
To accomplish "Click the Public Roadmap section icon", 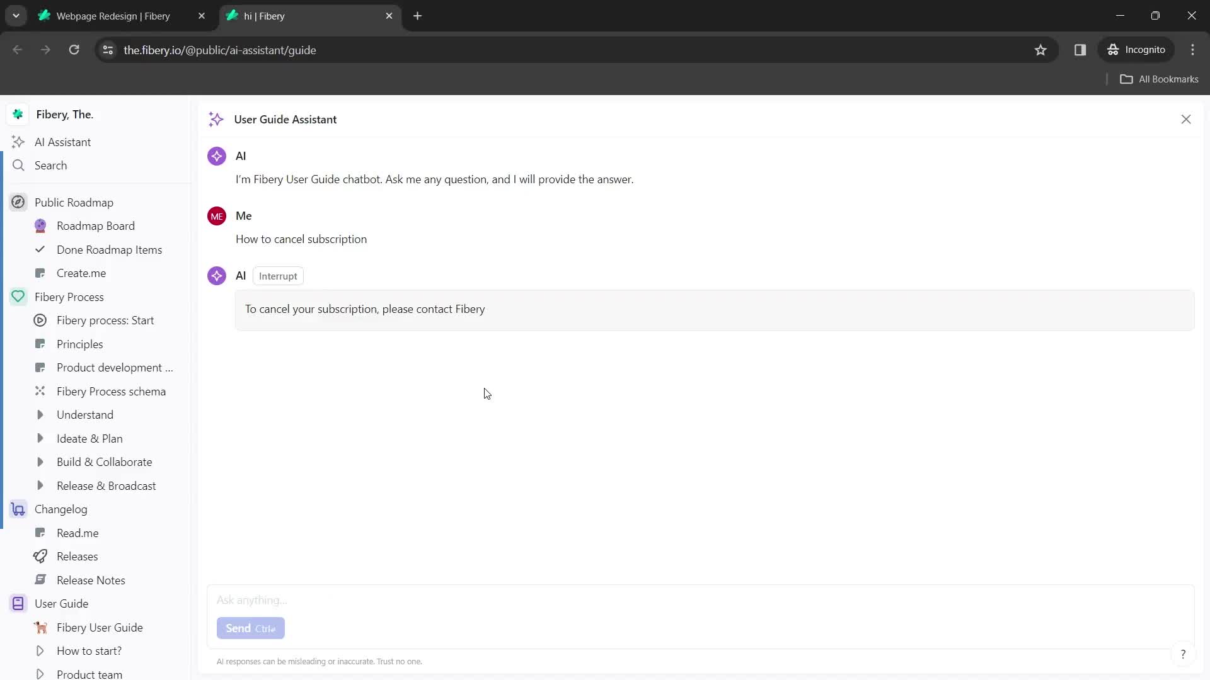I will [x=18, y=201].
